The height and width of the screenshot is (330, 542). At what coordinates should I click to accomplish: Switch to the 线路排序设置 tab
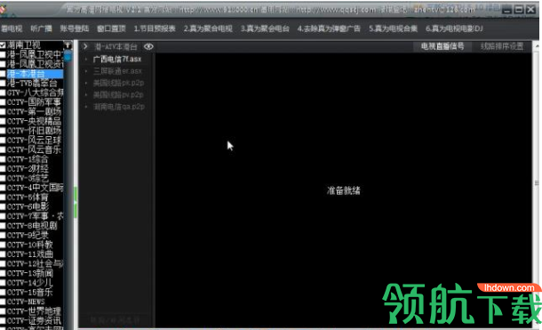coord(502,46)
